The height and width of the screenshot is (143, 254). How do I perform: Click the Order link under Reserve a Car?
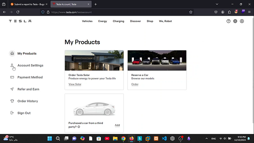tap(135, 84)
